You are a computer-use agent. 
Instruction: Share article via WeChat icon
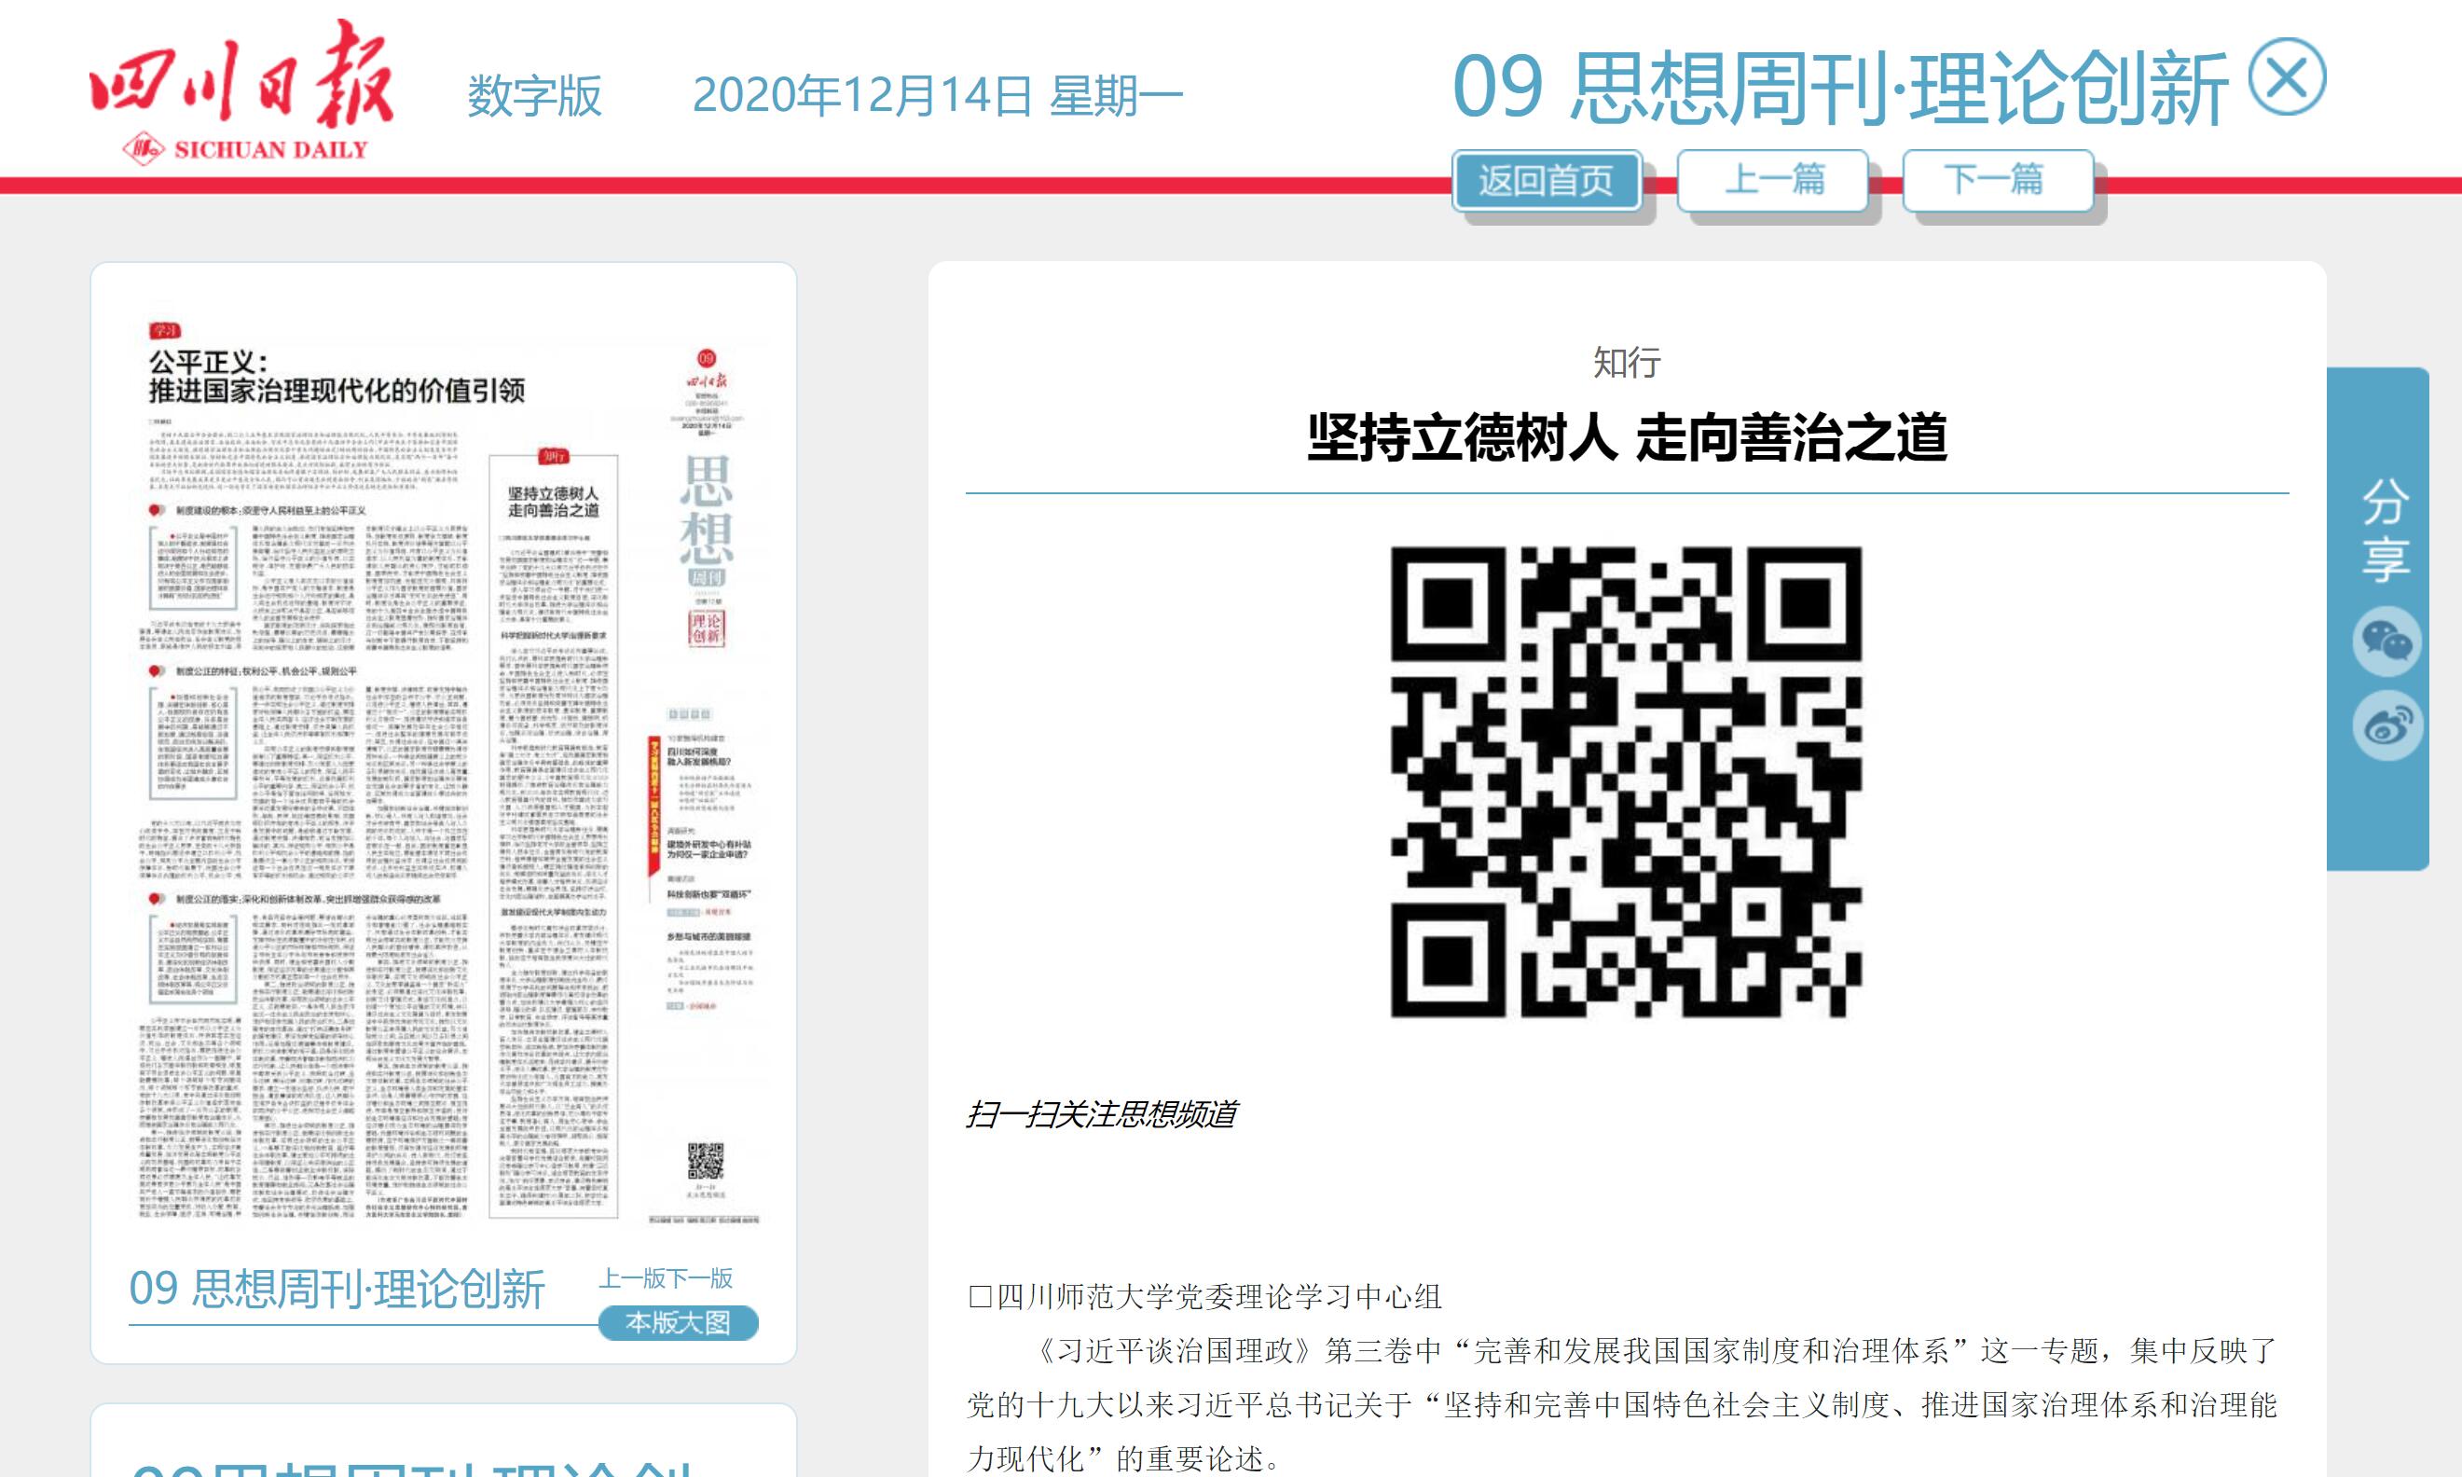coord(2386,642)
